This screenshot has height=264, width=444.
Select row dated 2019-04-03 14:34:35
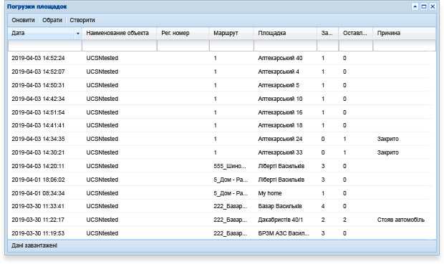222,139
